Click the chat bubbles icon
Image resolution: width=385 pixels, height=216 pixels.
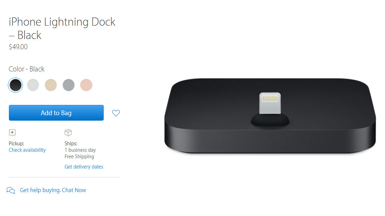tap(11, 190)
